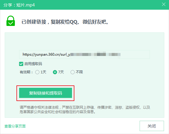The height and width of the screenshot is (134, 169).
Task: Click the 有效期 label
Action: tap(26, 72)
